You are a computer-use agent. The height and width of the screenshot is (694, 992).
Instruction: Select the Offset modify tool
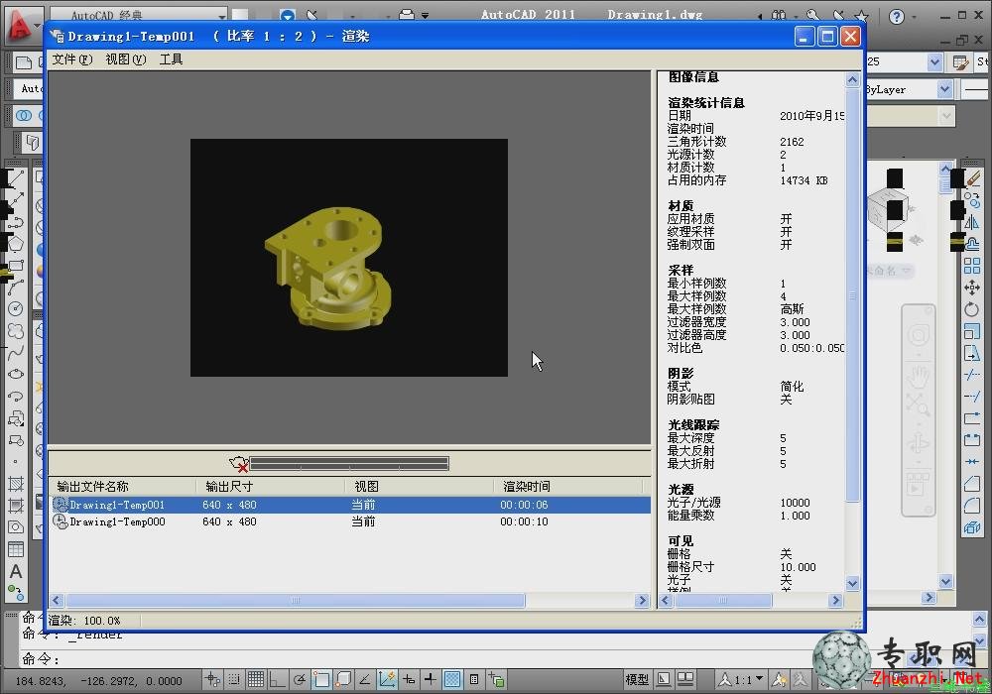pos(972,244)
